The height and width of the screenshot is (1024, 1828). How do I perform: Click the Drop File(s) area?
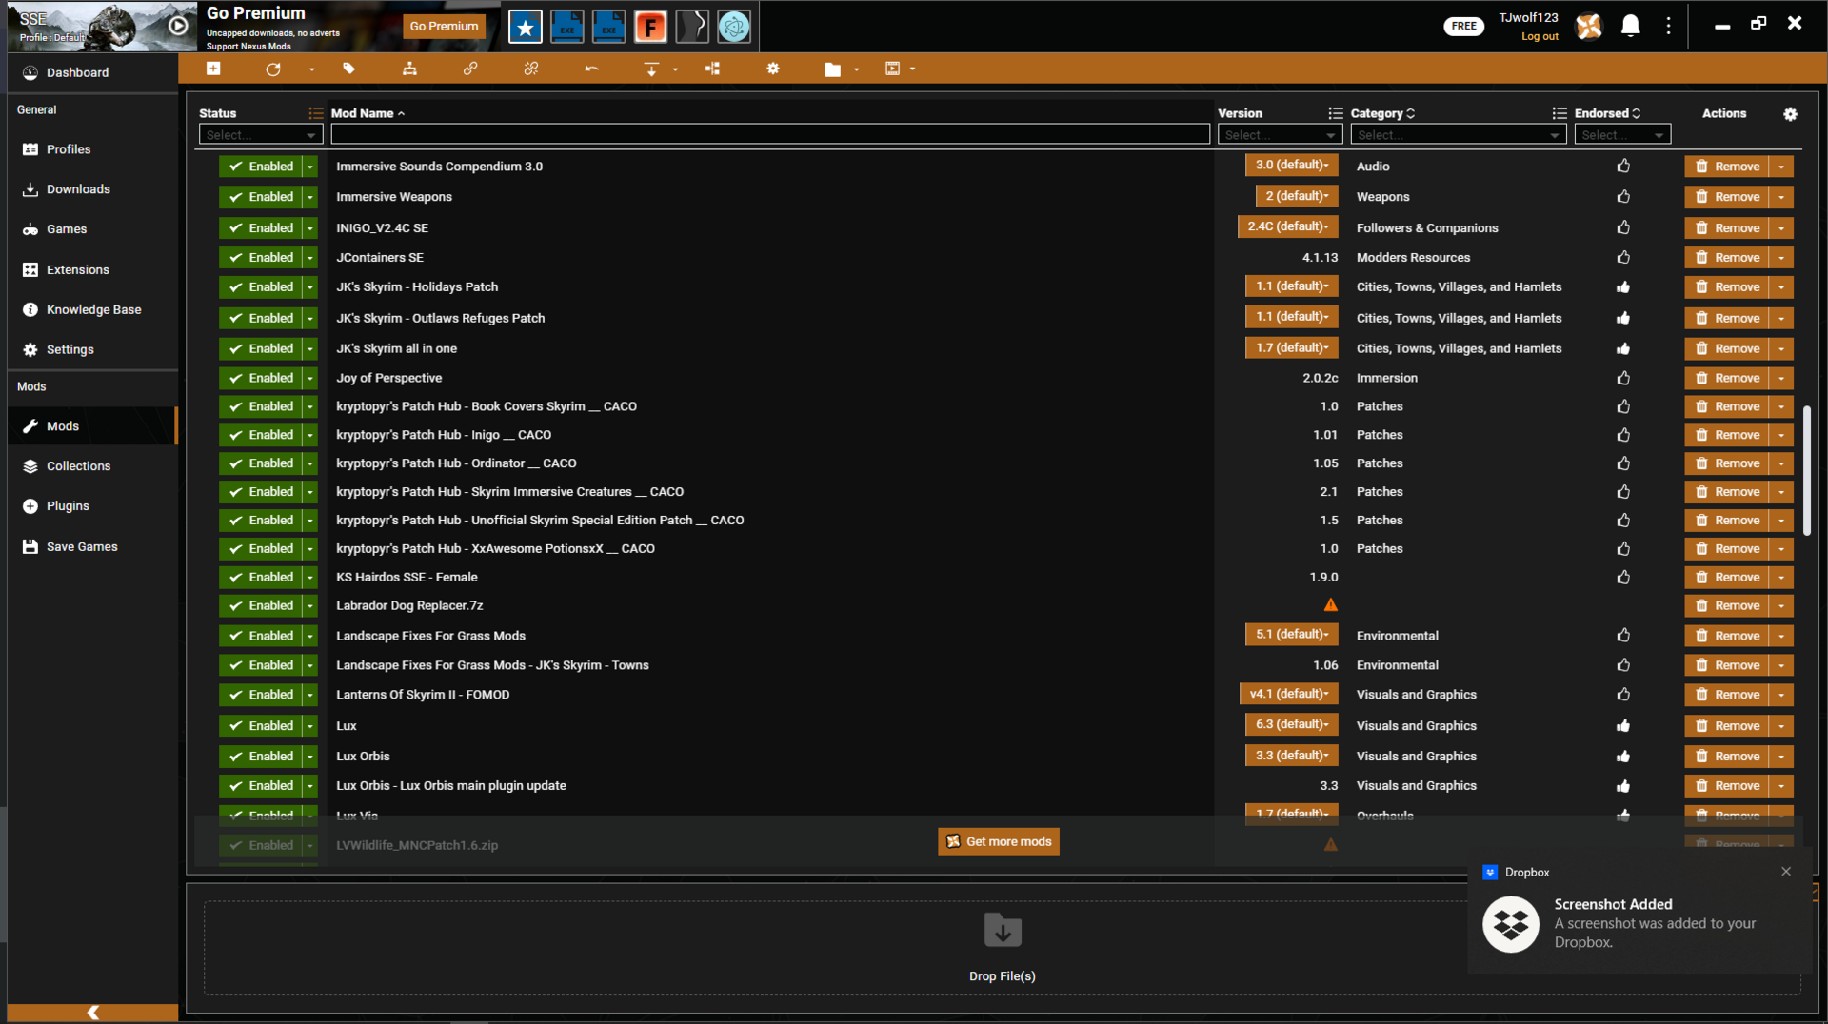click(1002, 948)
